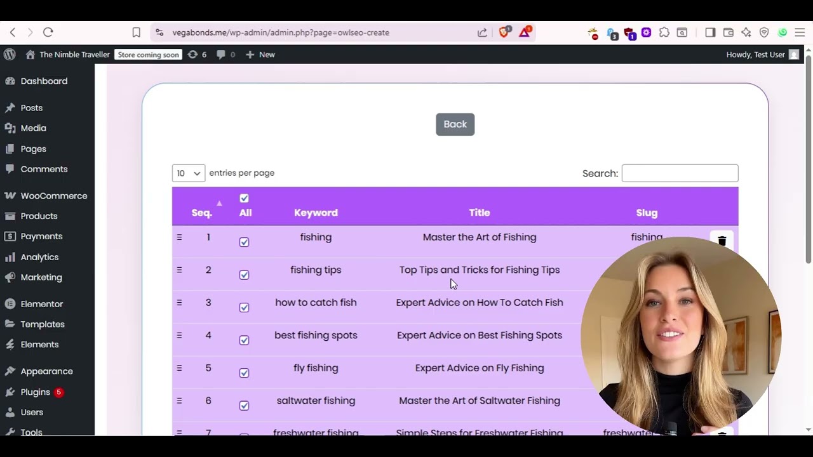Reload the page with the refresh icon

point(48,32)
